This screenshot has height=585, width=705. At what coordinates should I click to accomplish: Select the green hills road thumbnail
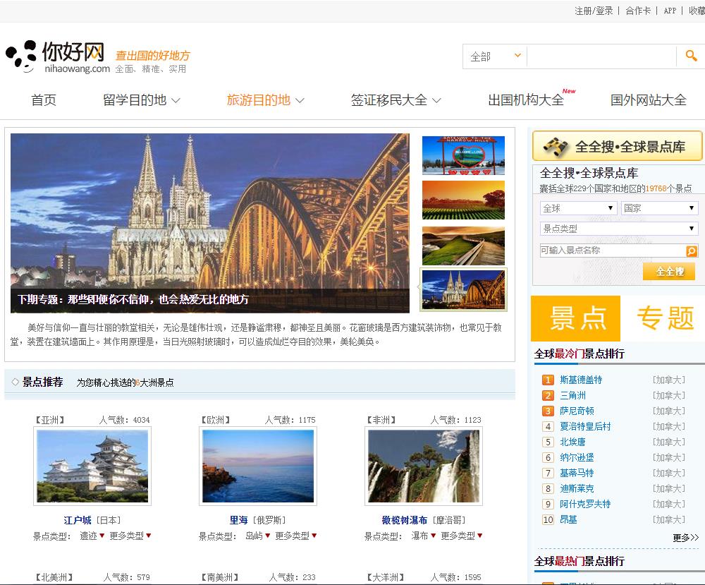point(463,246)
